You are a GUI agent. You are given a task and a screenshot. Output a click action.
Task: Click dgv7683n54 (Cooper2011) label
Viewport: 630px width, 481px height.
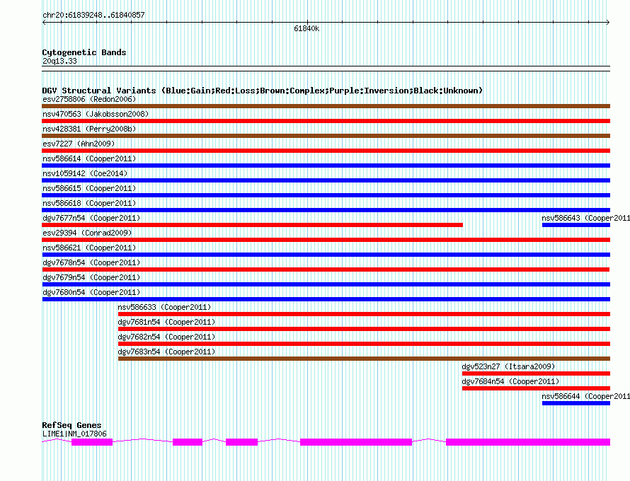coord(166,352)
